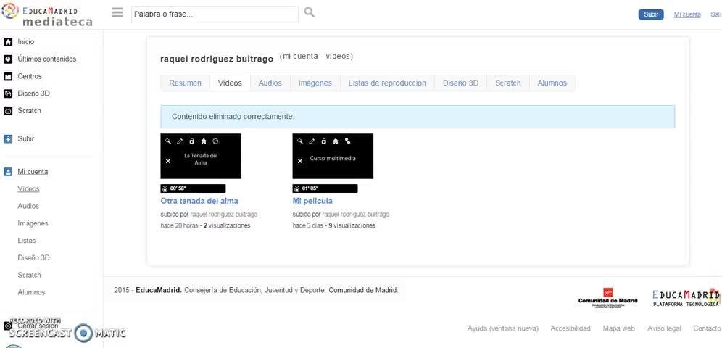Go to Inicio in the sidebar

click(26, 42)
